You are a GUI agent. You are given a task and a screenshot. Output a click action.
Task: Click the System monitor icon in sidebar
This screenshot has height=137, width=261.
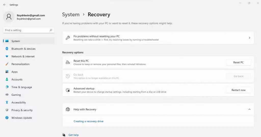(7, 41)
